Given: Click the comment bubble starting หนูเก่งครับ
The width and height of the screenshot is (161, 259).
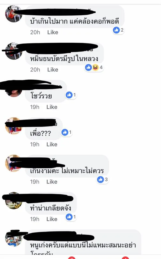Looking at the screenshot, I should 83,242.
